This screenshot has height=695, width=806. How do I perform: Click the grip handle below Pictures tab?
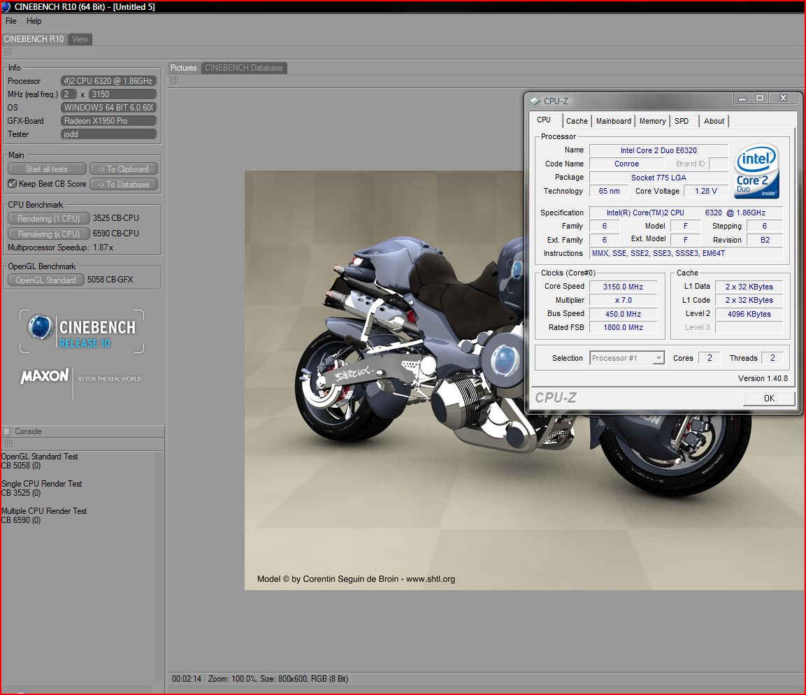pyautogui.click(x=174, y=80)
